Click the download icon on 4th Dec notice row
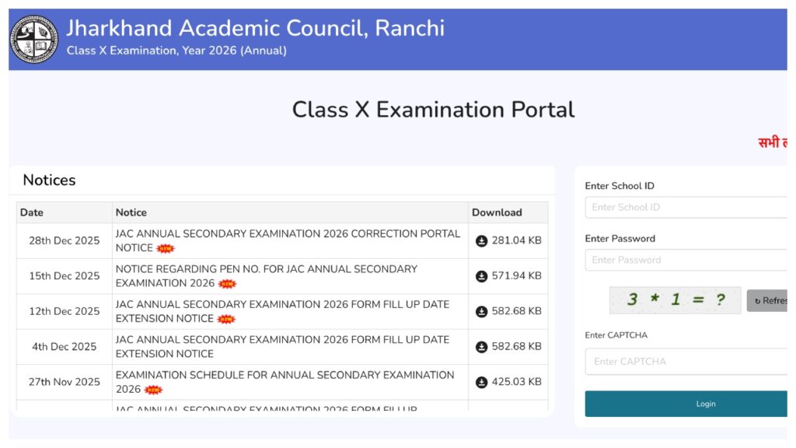The height and width of the screenshot is (448, 796). (482, 346)
